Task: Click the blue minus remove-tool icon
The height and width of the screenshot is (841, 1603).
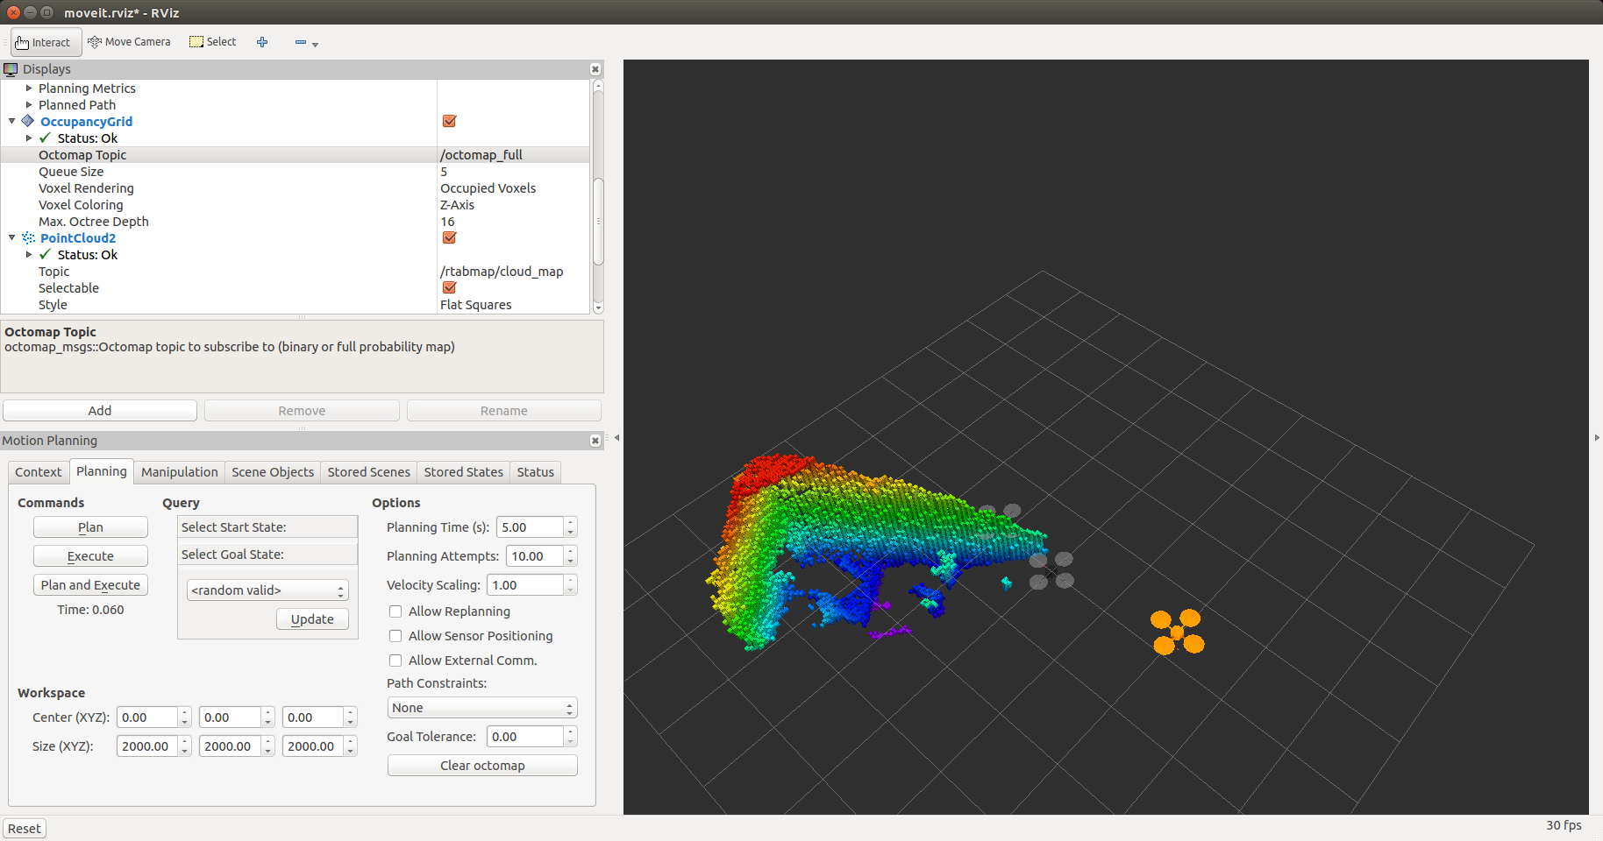Action: click(x=301, y=42)
